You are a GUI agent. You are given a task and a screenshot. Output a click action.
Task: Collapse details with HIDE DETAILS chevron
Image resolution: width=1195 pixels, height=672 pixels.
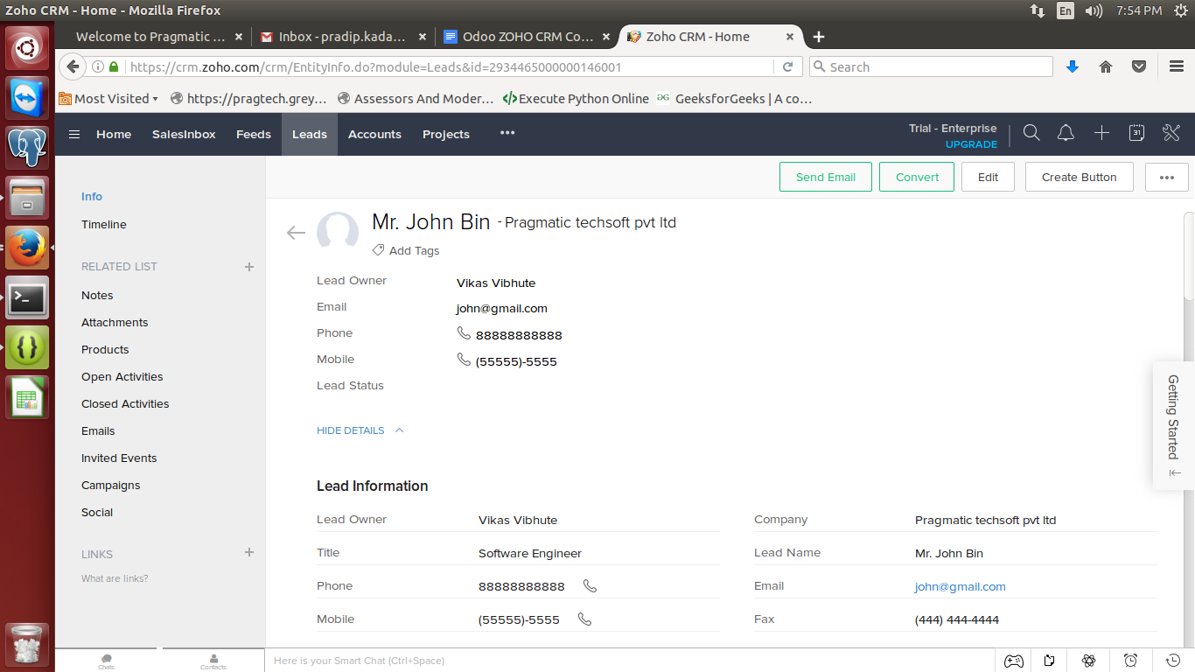pos(399,430)
